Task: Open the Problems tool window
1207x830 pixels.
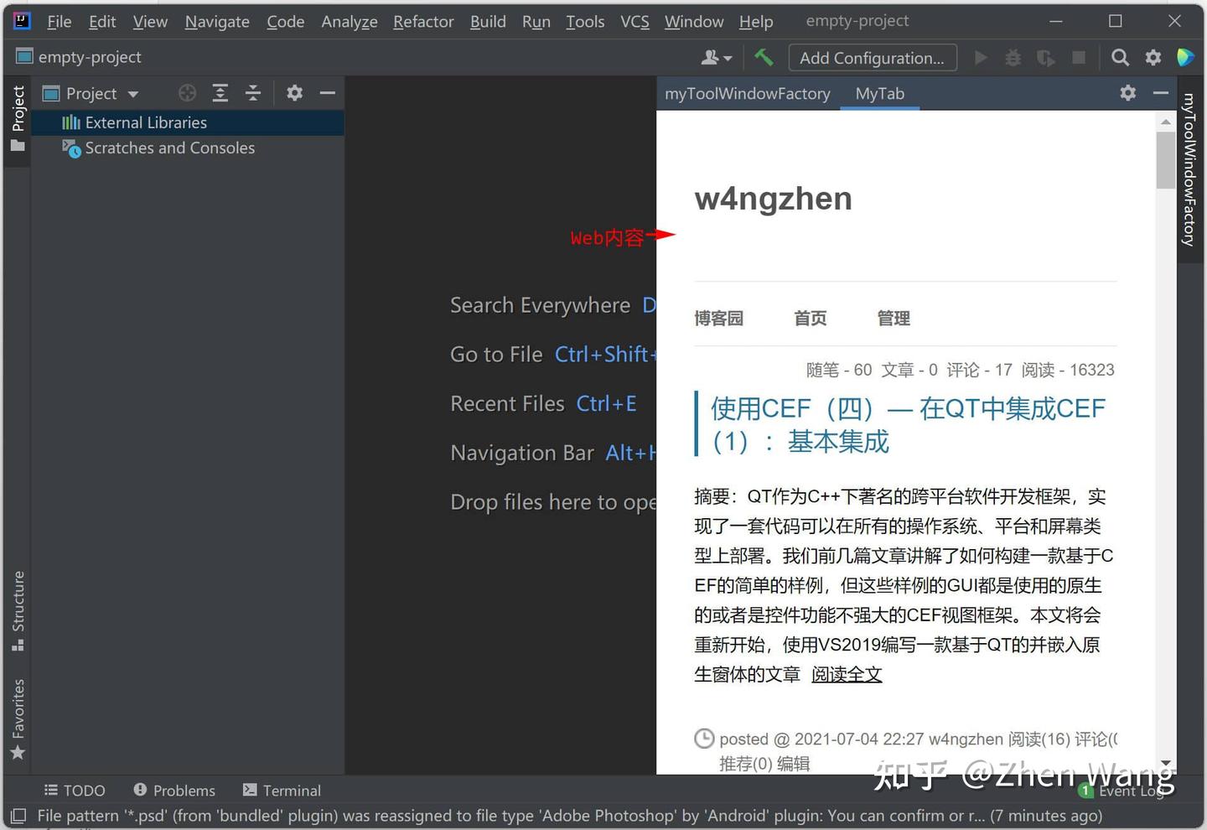Action: pyautogui.click(x=174, y=790)
